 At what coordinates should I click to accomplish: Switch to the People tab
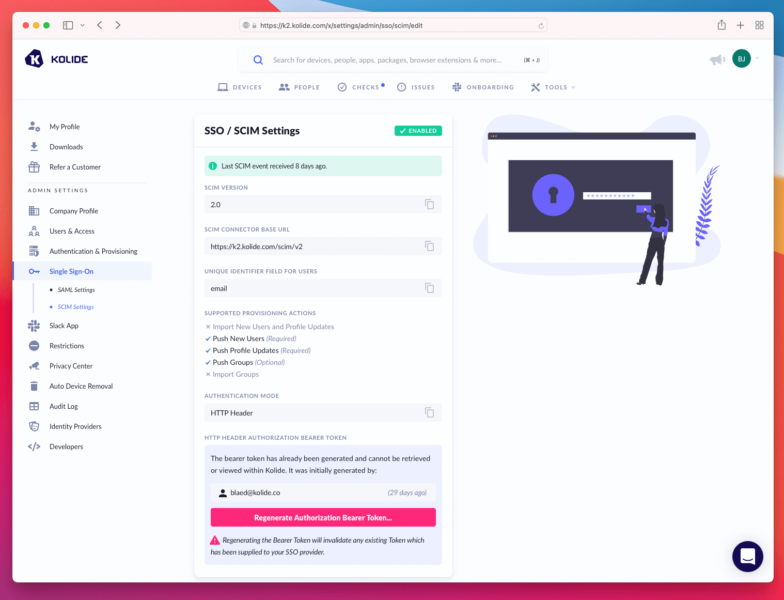click(x=300, y=87)
